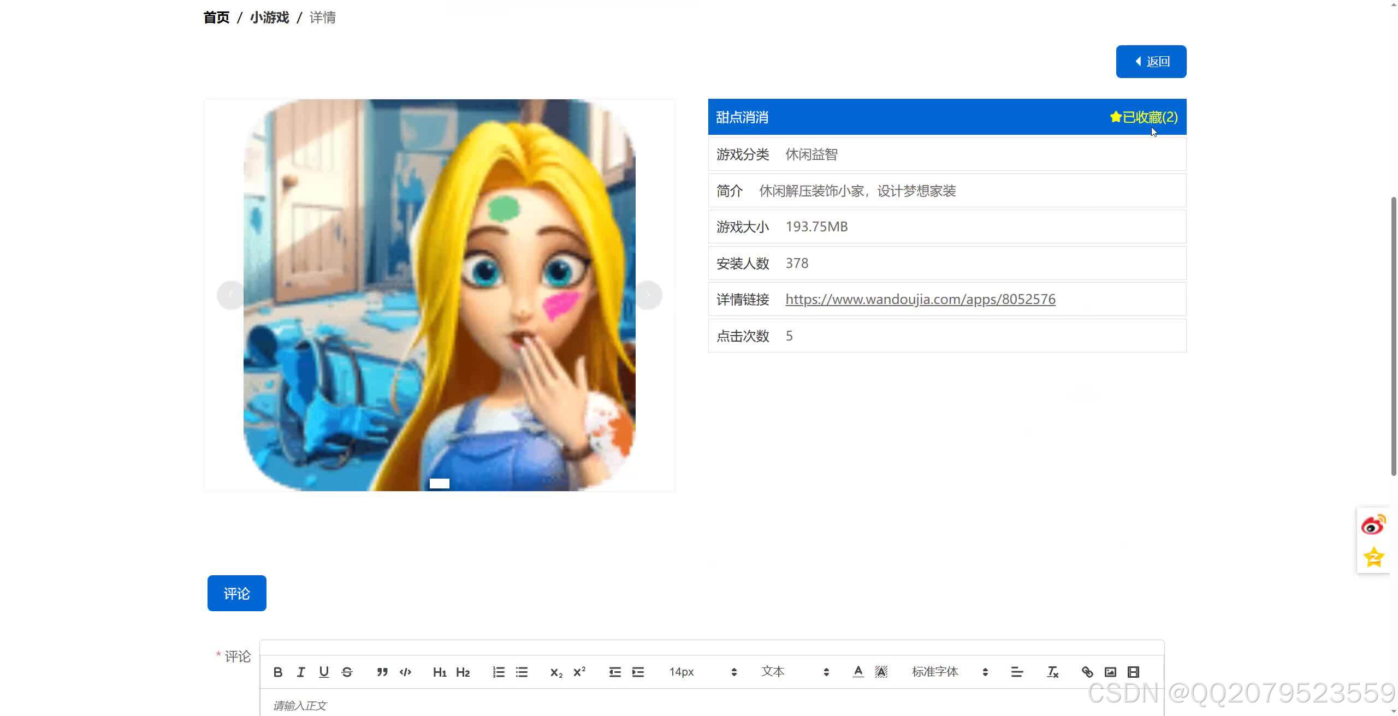Click the 简介 description text
The width and height of the screenshot is (1398, 716).
tap(857, 190)
